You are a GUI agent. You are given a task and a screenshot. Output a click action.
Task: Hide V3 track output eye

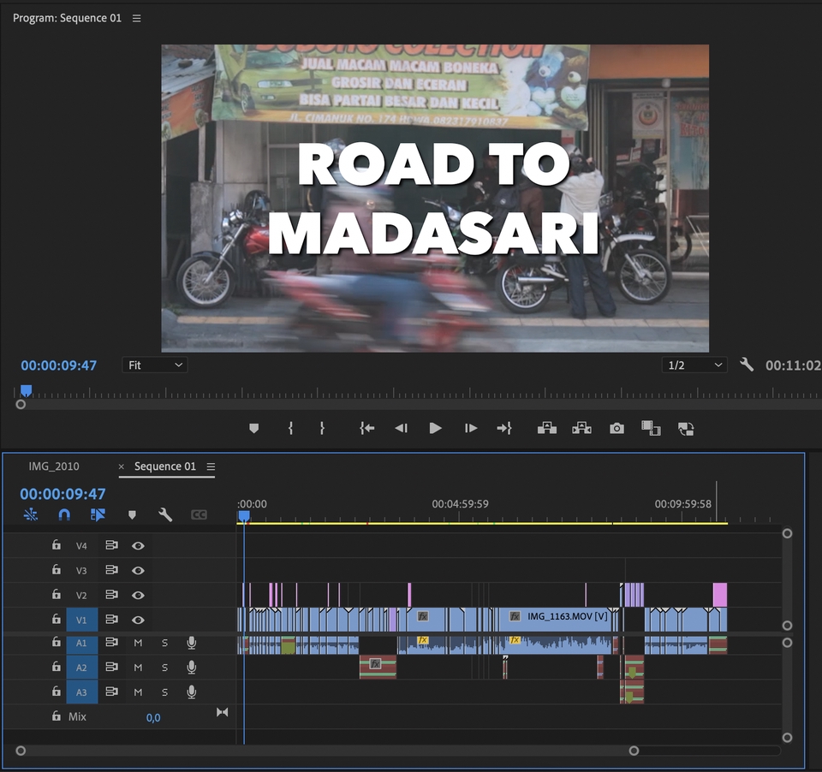138,570
